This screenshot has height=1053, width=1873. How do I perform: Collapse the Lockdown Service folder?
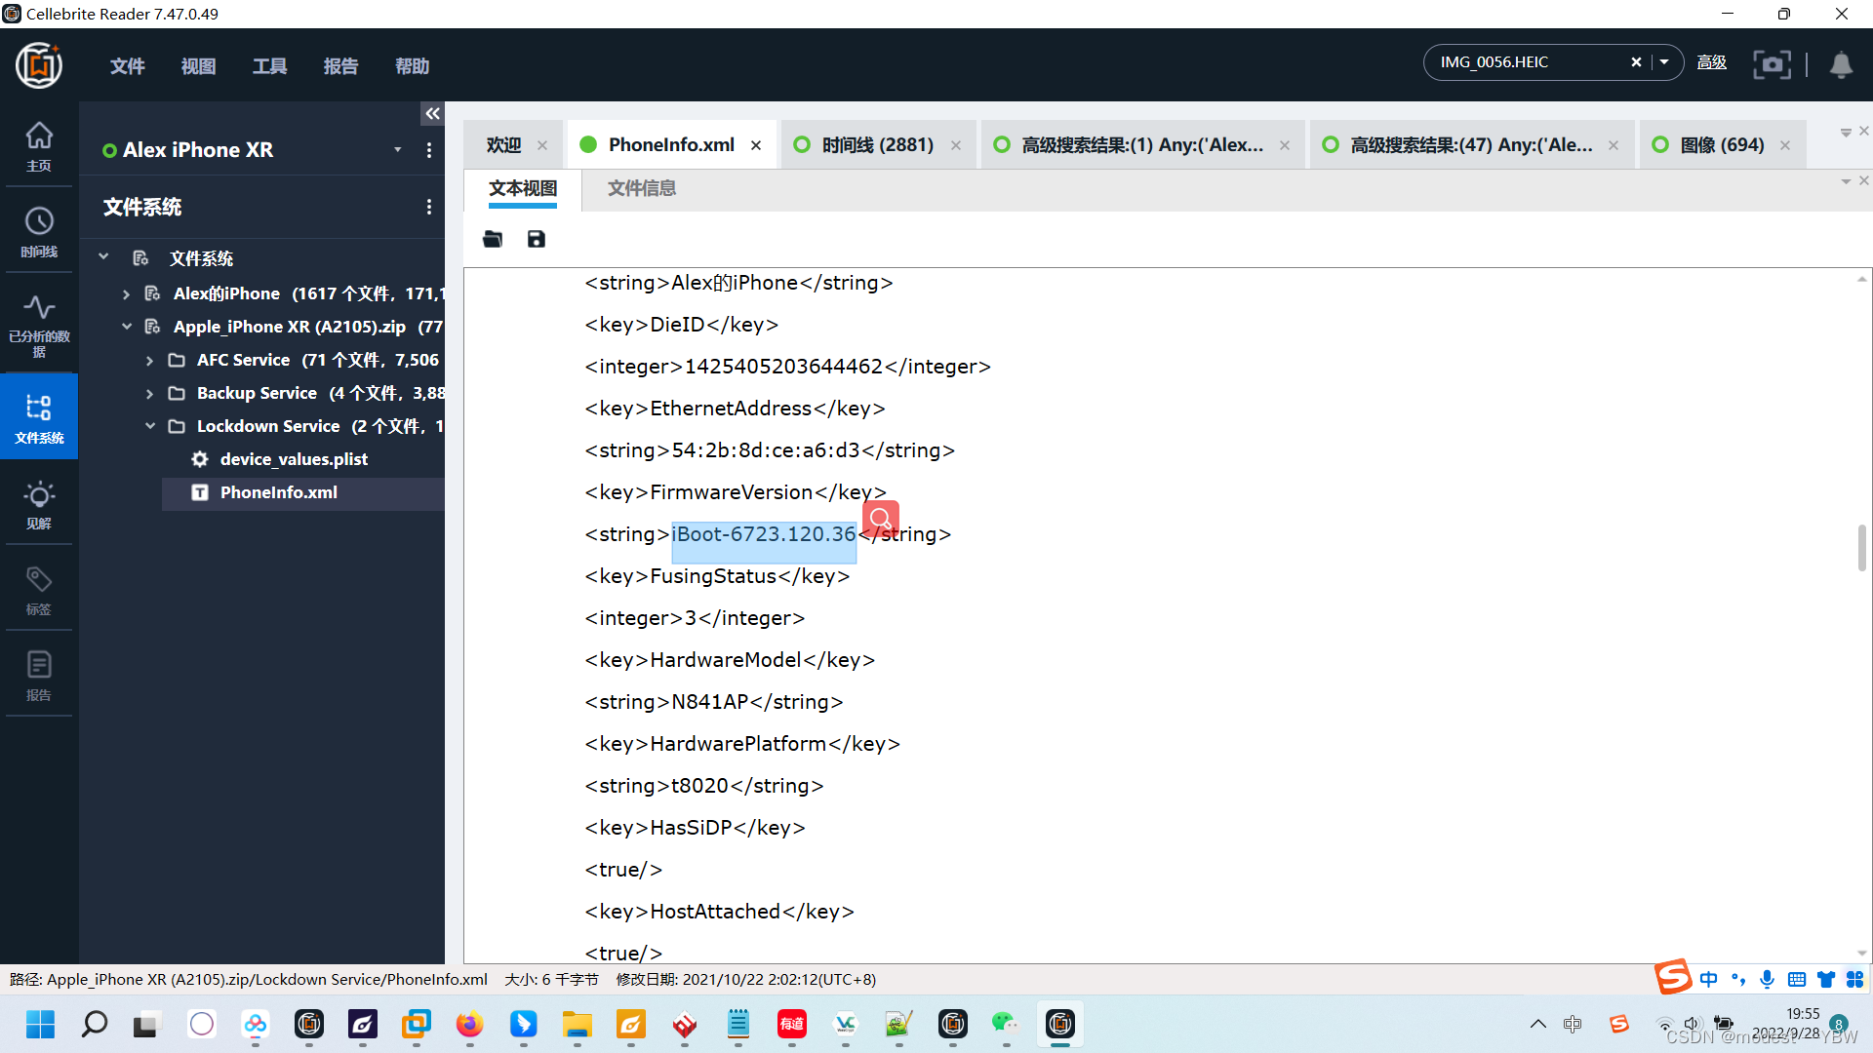[x=149, y=426]
